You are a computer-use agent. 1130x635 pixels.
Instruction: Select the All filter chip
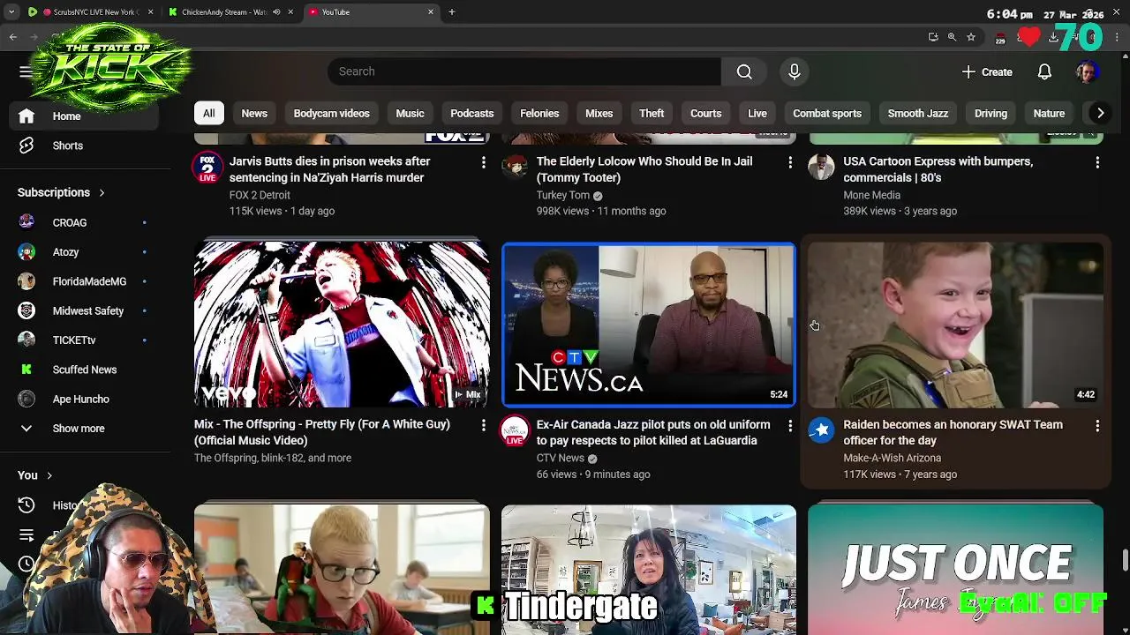[208, 113]
